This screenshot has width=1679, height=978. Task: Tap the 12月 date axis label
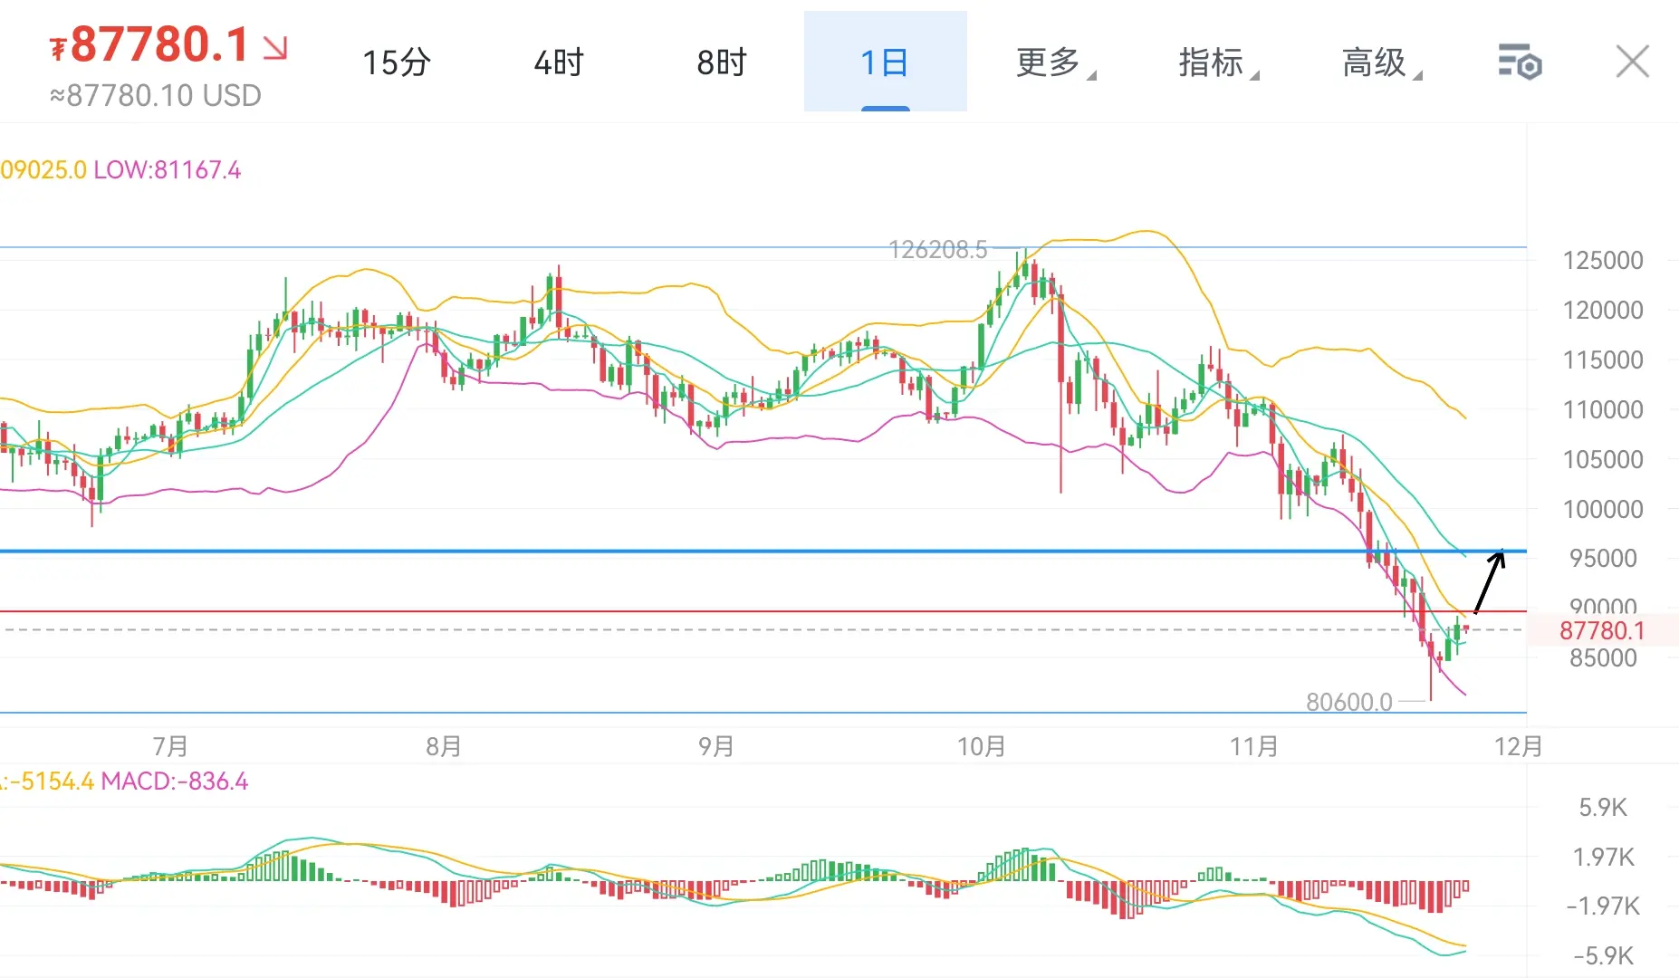tap(1519, 747)
